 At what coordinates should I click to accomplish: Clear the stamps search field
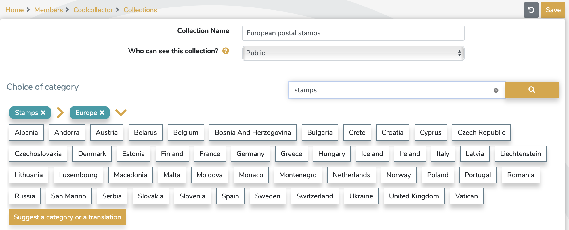click(496, 90)
